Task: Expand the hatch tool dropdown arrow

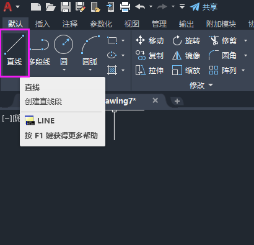Action: (123, 70)
